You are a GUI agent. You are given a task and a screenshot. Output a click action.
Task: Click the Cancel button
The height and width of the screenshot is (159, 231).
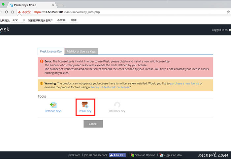click(x=93, y=124)
